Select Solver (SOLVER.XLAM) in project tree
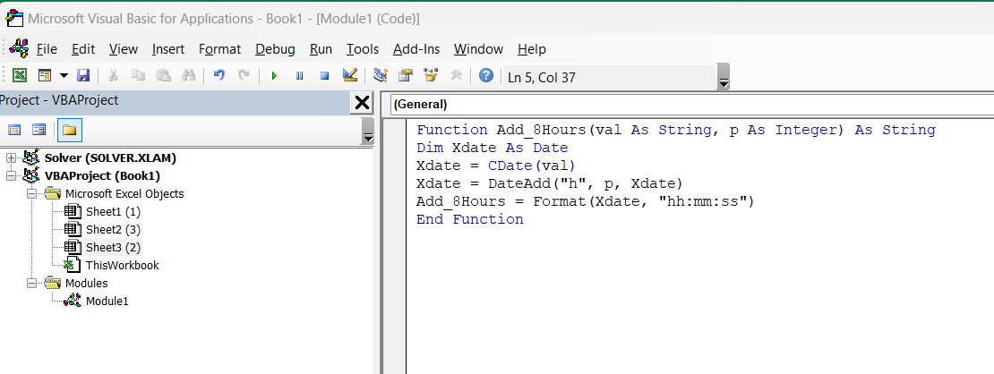This screenshot has width=994, height=374. pyautogui.click(x=110, y=157)
